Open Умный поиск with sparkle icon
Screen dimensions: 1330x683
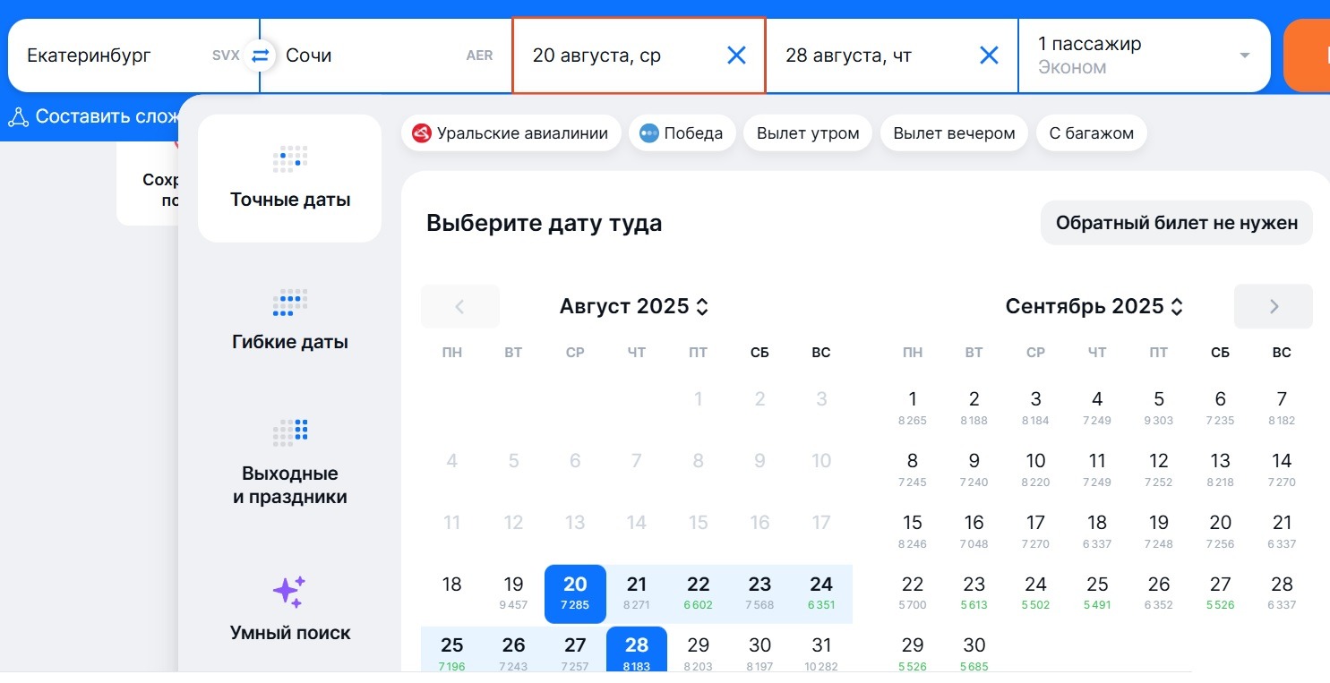(x=289, y=609)
